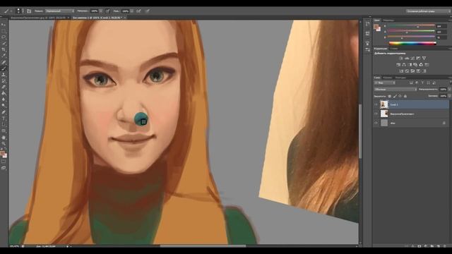The height and width of the screenshot is (254, 452).
Task: Hide the top selected layer's visibility
Action: [x=376, y=104]
